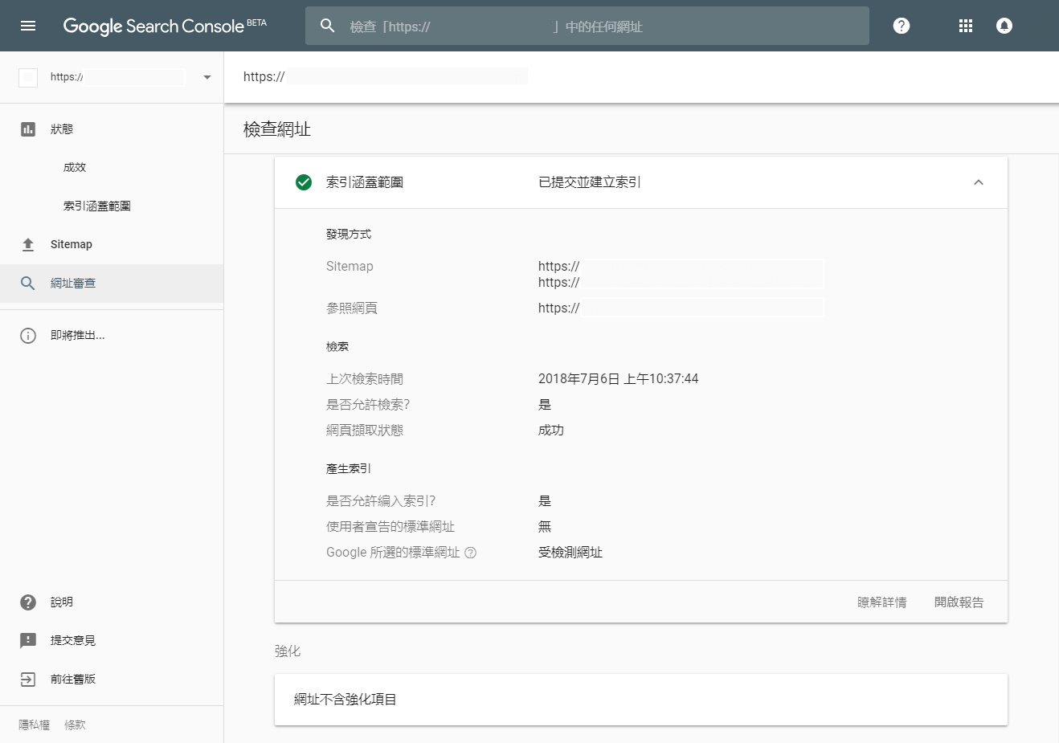Click the help icon beside Google 所選的標準網址
Image resolution: width=1059 pixels, height=743 pixels.
tap(471, 553)
